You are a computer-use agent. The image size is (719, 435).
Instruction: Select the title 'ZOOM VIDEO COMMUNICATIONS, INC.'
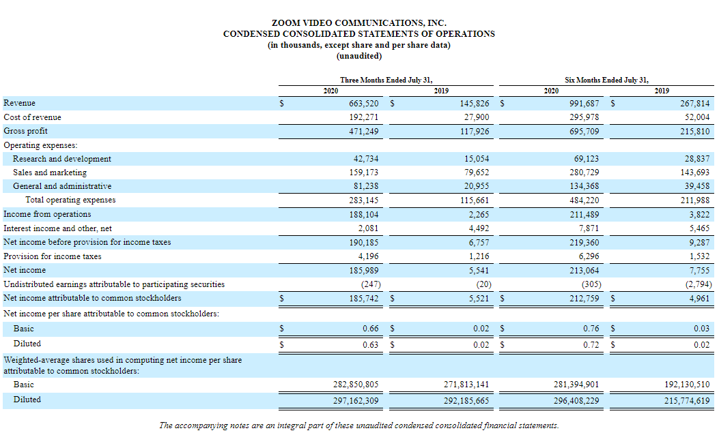[x=359, y=23]
